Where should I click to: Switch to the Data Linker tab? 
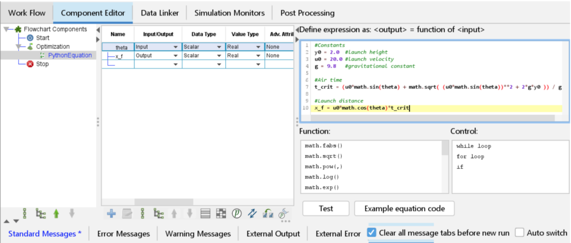click(159, 12)
